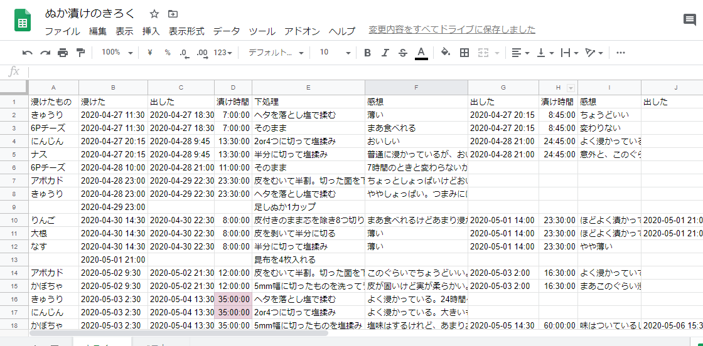Select the まあ食べれる cell
Screen dimensions: 703x346
click(x=417, y=128)
